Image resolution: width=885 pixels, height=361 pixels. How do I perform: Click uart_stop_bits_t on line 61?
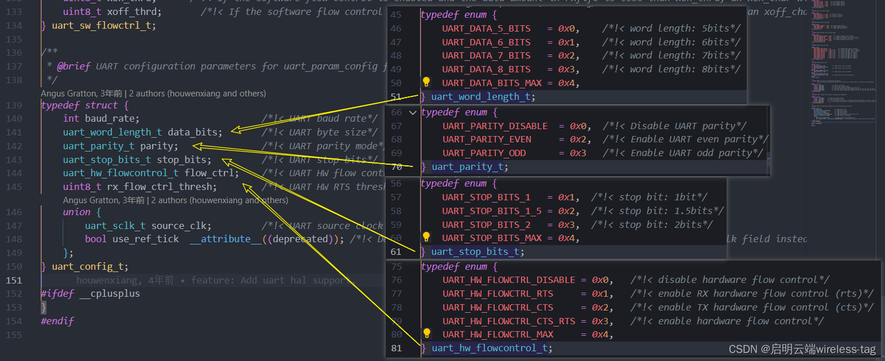coord(475,251)
